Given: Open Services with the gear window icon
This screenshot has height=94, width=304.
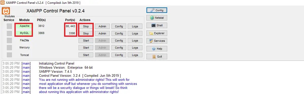Looking at the screenshot, I should tap(157, 41).
